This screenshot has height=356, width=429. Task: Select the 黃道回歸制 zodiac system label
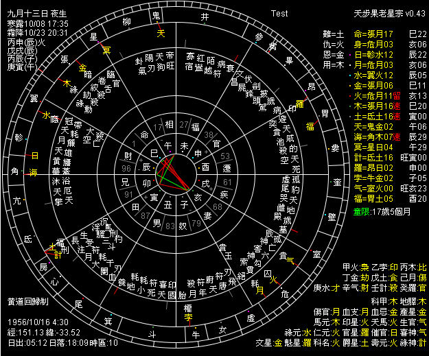[27, 301]
